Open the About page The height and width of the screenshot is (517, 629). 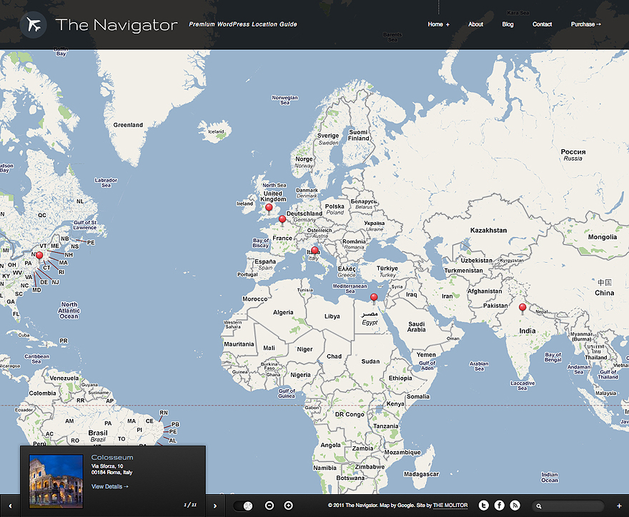point(475,24)
